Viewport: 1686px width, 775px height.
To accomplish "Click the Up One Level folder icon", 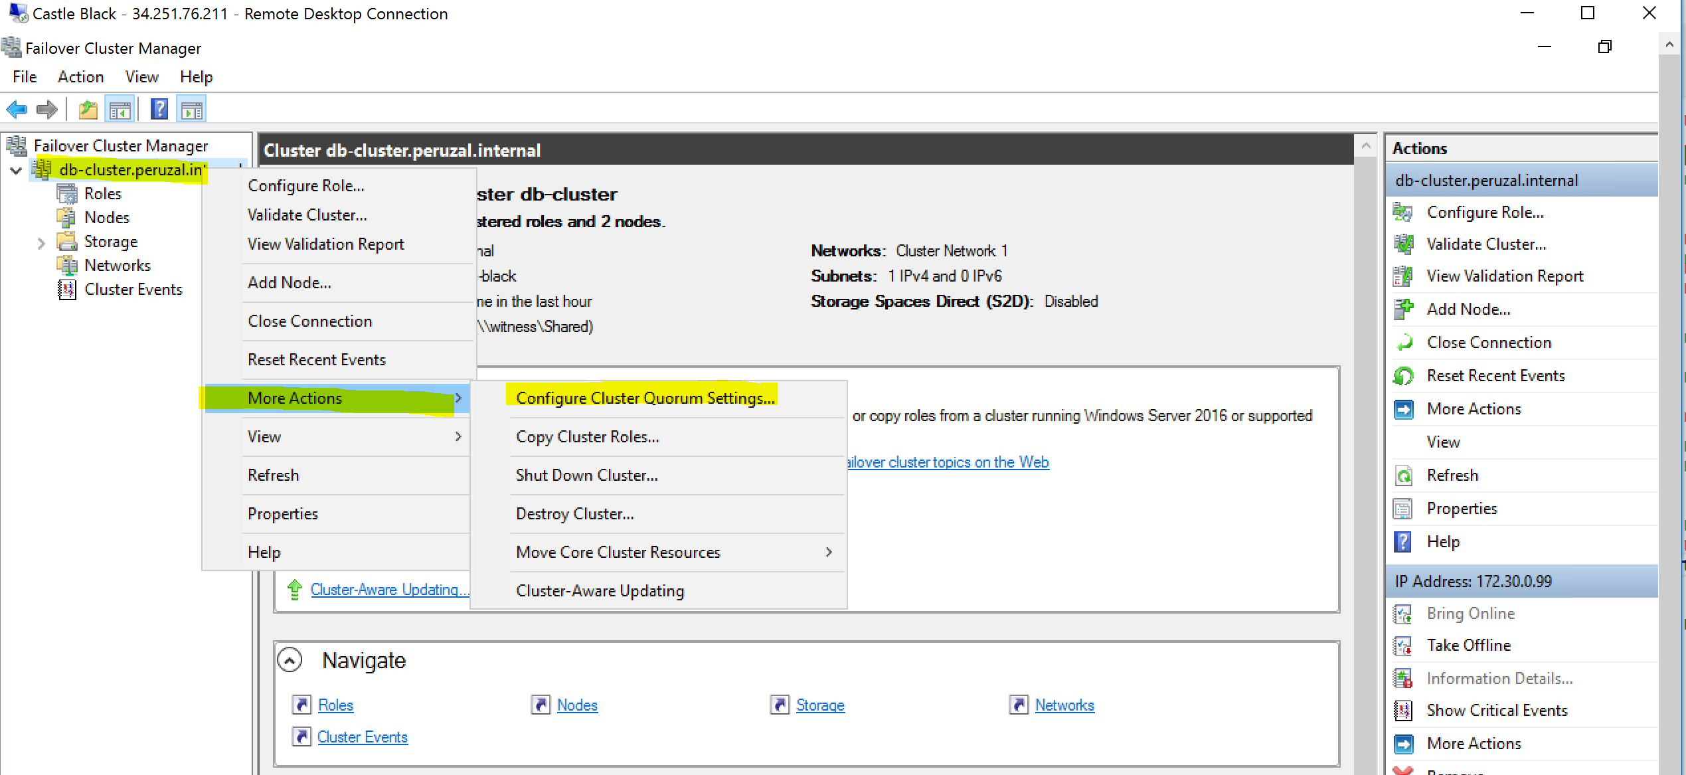I will [x=88, y=109].
